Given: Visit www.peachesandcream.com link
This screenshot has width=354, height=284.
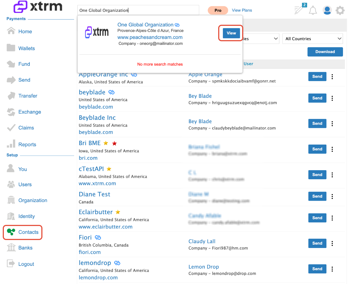Looking at the screenshot, I should 150,37.
